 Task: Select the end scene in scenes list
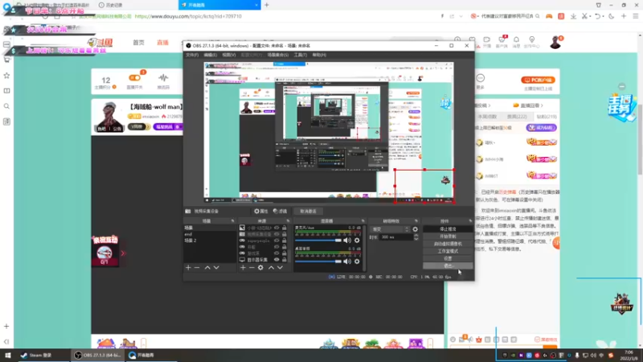click(x=210, y=234)
